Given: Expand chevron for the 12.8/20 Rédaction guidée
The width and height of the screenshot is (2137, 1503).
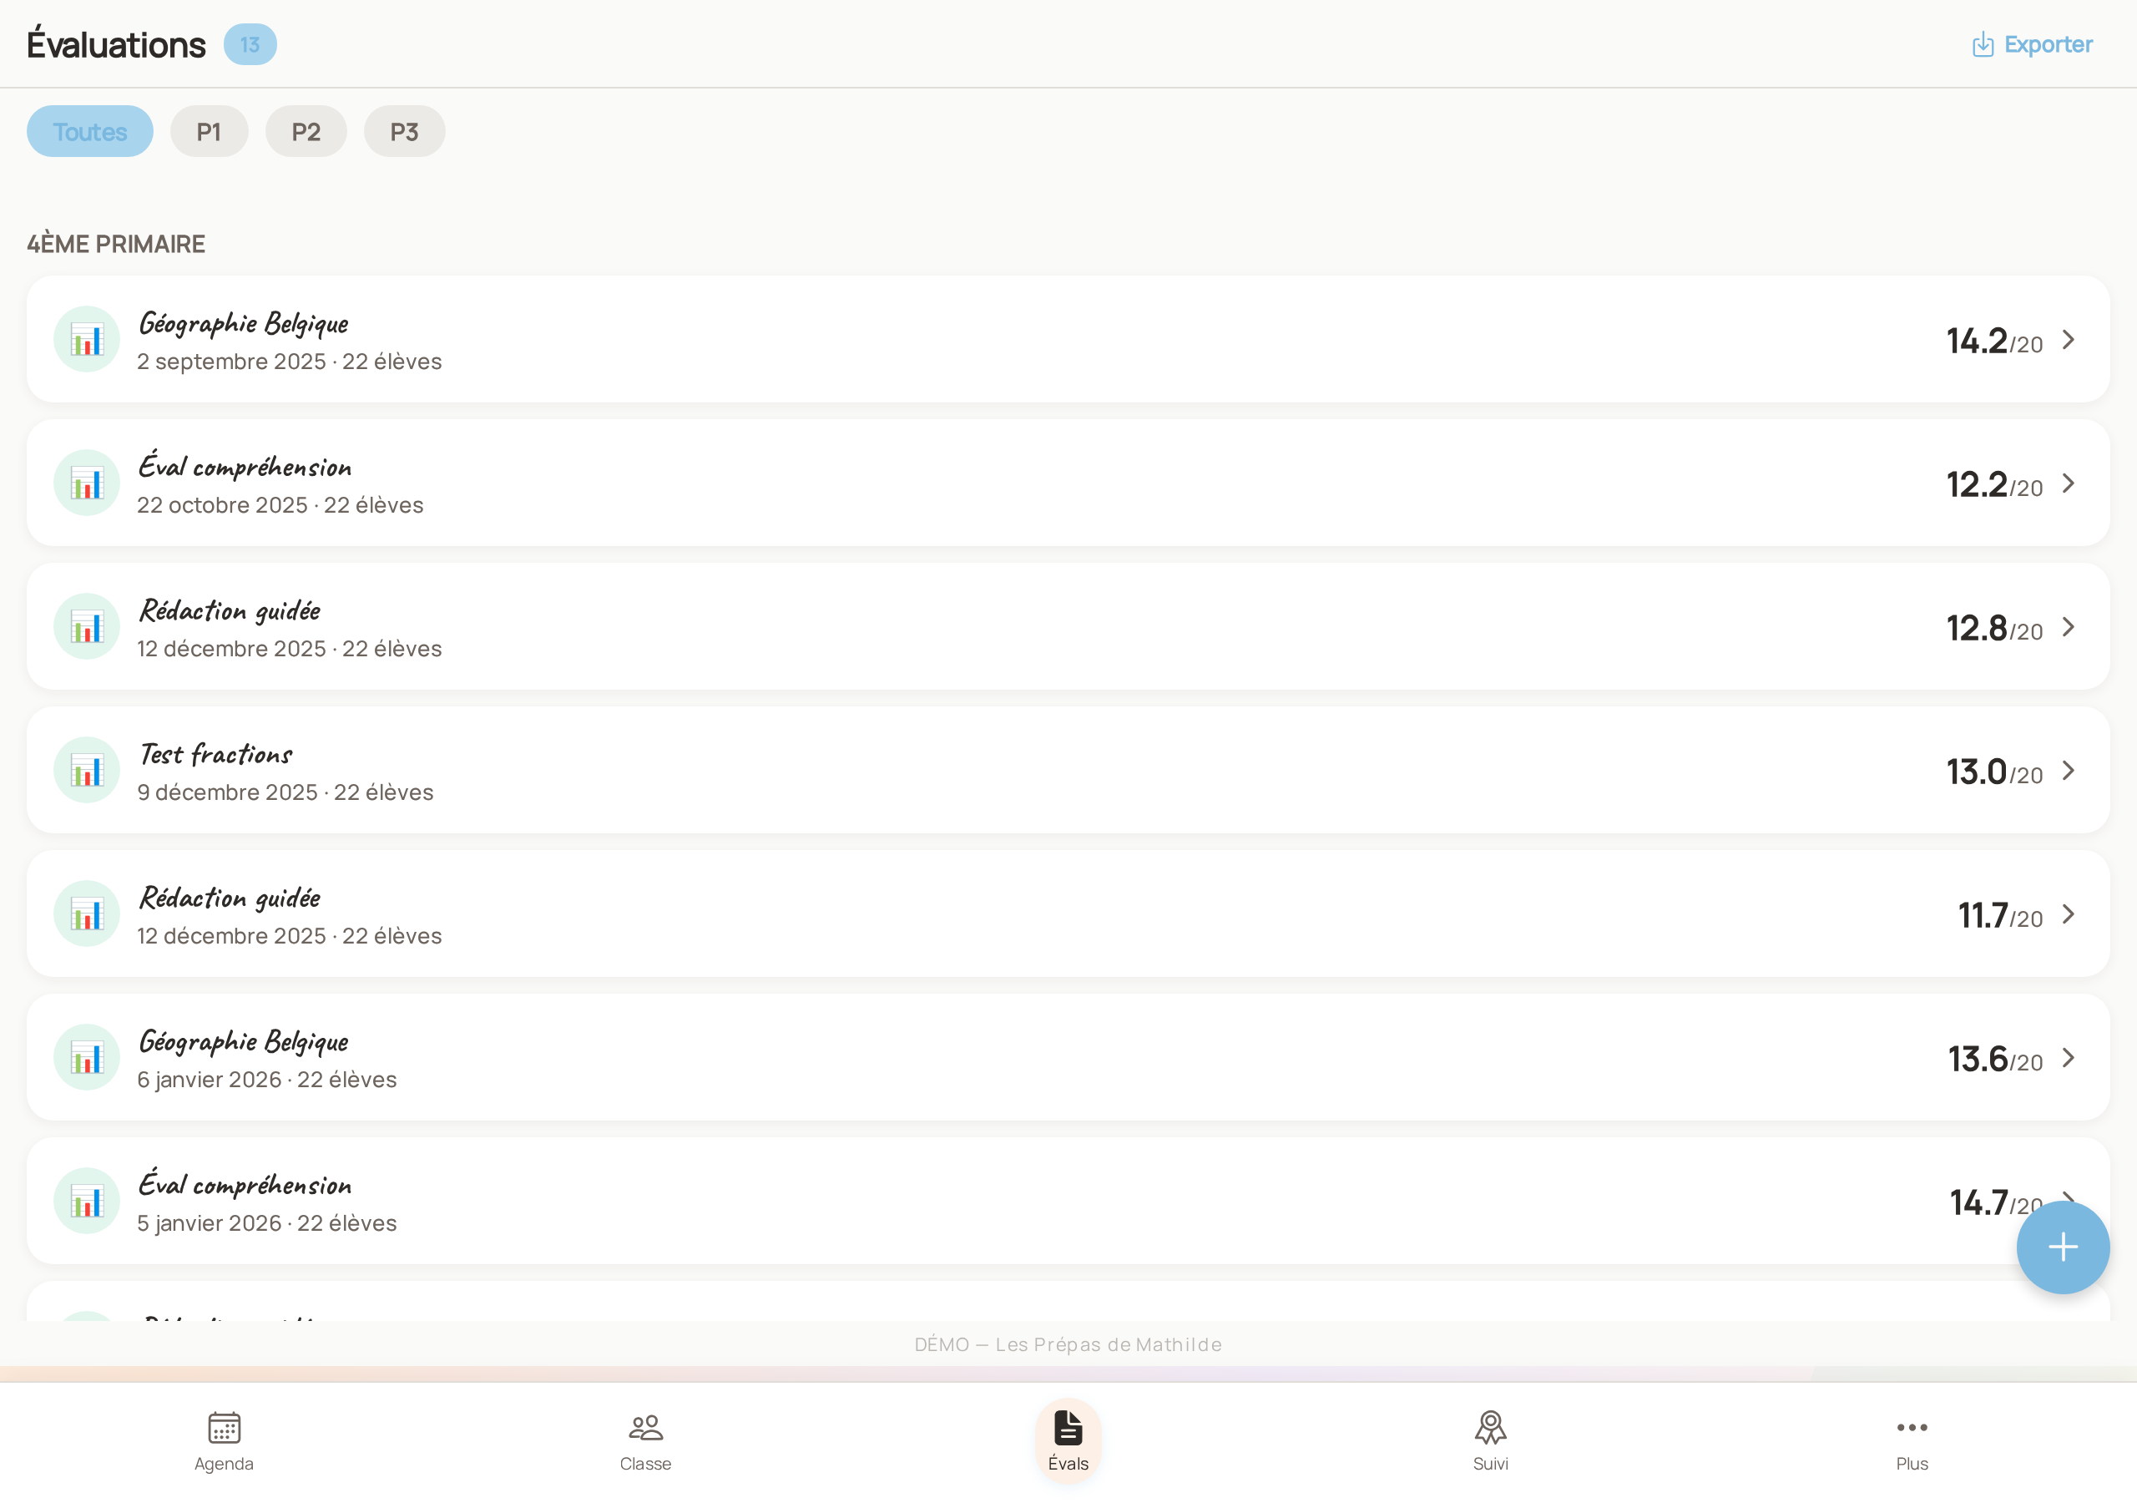Looking at the screenshot, I should click(x=2068, y=627).
